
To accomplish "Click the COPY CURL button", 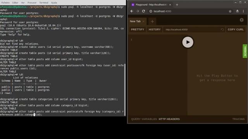I will pyautogui.click(x=236, y=29).
